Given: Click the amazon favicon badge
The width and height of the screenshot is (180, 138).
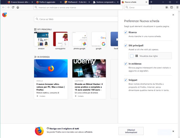Looking at the screenshot, I should pyautogui.click(x=46, y=44).
